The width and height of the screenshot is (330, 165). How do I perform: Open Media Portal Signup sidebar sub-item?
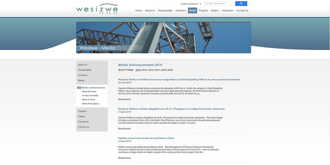pos(90,103)
